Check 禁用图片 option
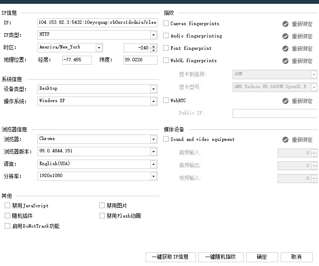 point(102,206)
